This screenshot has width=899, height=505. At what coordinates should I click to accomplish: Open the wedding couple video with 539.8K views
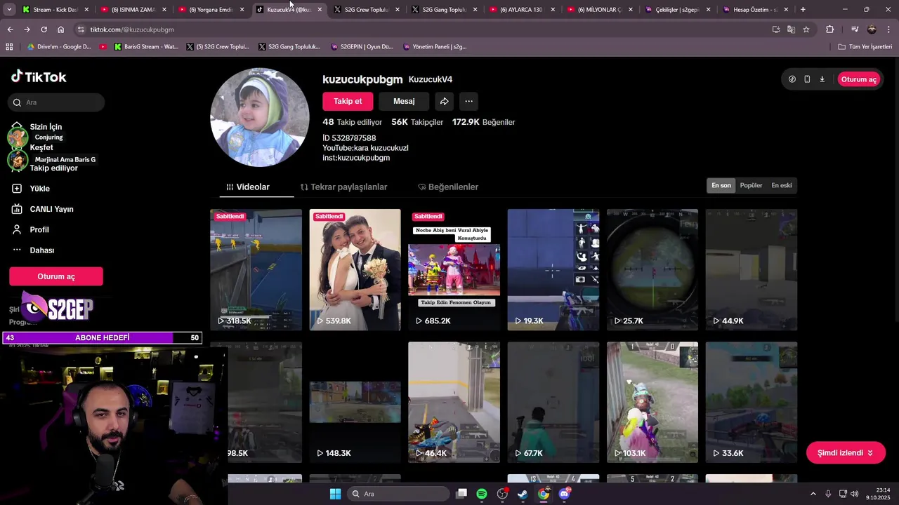tap(355, 269)
